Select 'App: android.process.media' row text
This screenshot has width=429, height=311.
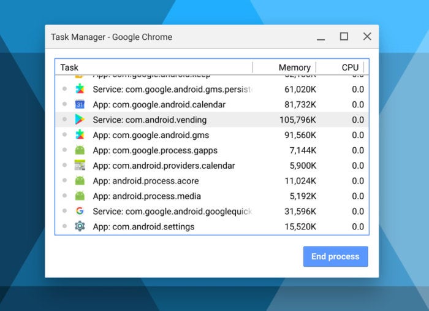(147, 196)
